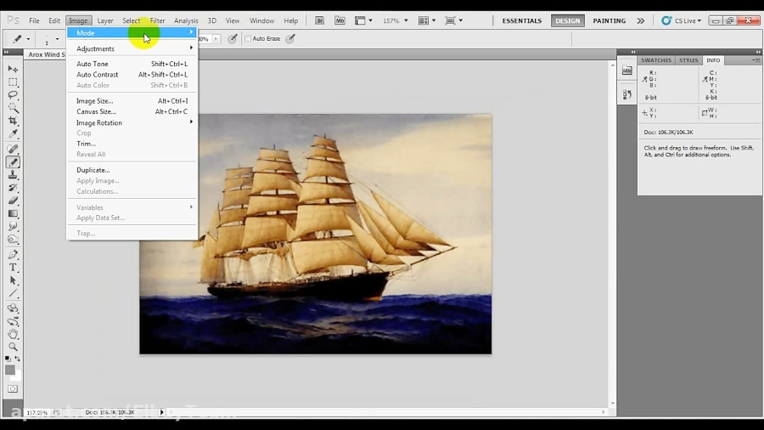Select the Zoom tool
The image size is (764, 430).
tap(13, 347)
